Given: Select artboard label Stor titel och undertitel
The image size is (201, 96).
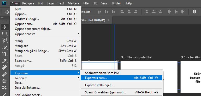Looking at the screenshot, I should pyautogui.click(x=136, y=57).
